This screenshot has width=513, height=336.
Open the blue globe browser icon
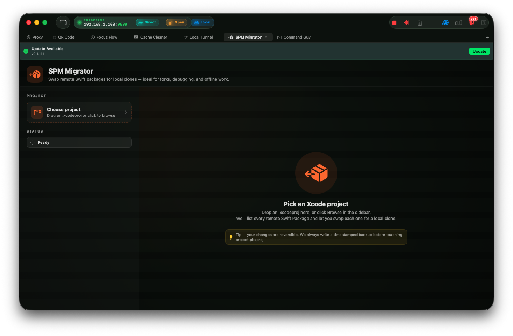445,23
